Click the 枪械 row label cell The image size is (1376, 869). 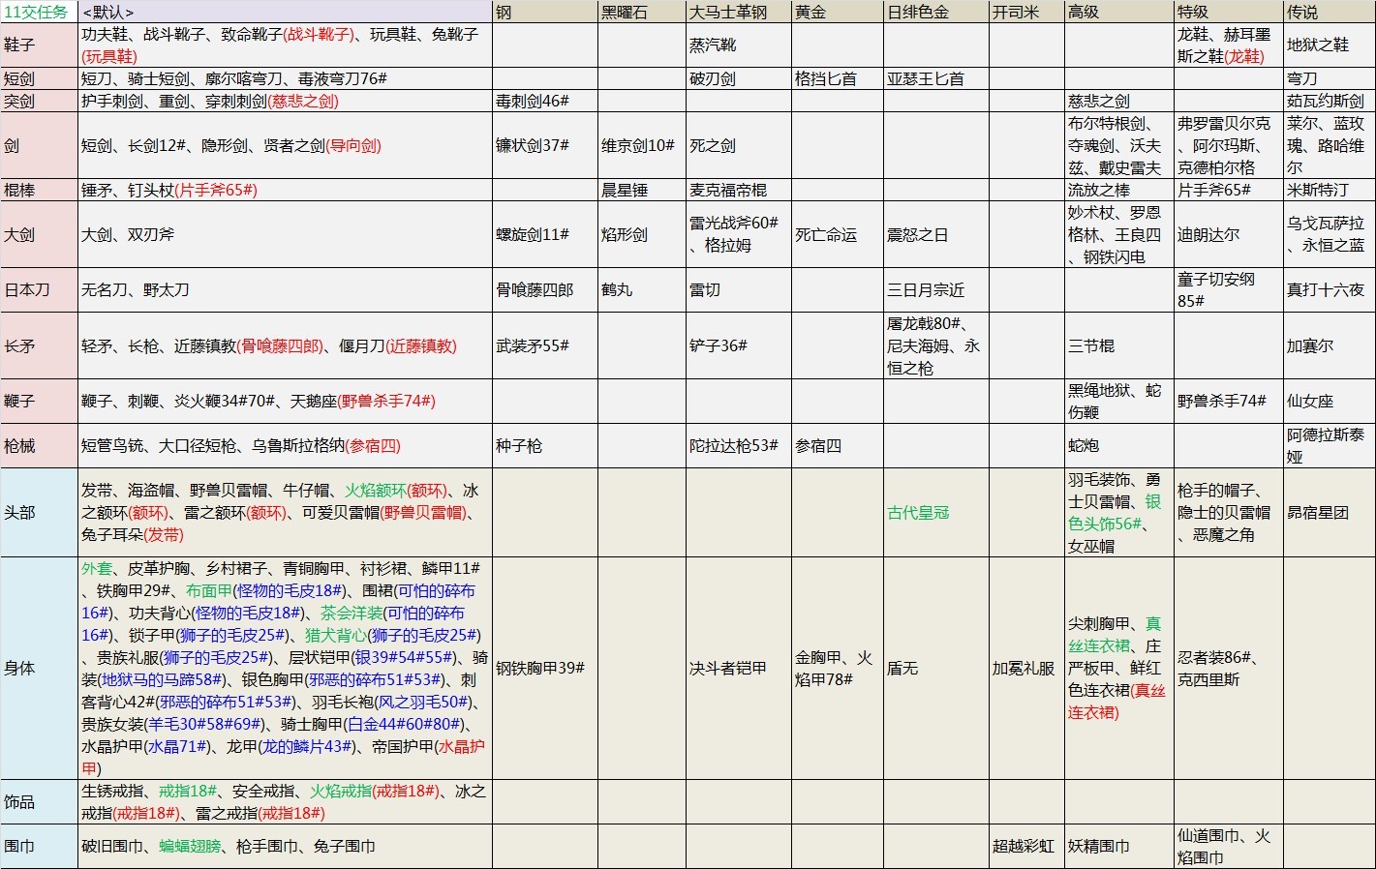(x=19, y=445)
